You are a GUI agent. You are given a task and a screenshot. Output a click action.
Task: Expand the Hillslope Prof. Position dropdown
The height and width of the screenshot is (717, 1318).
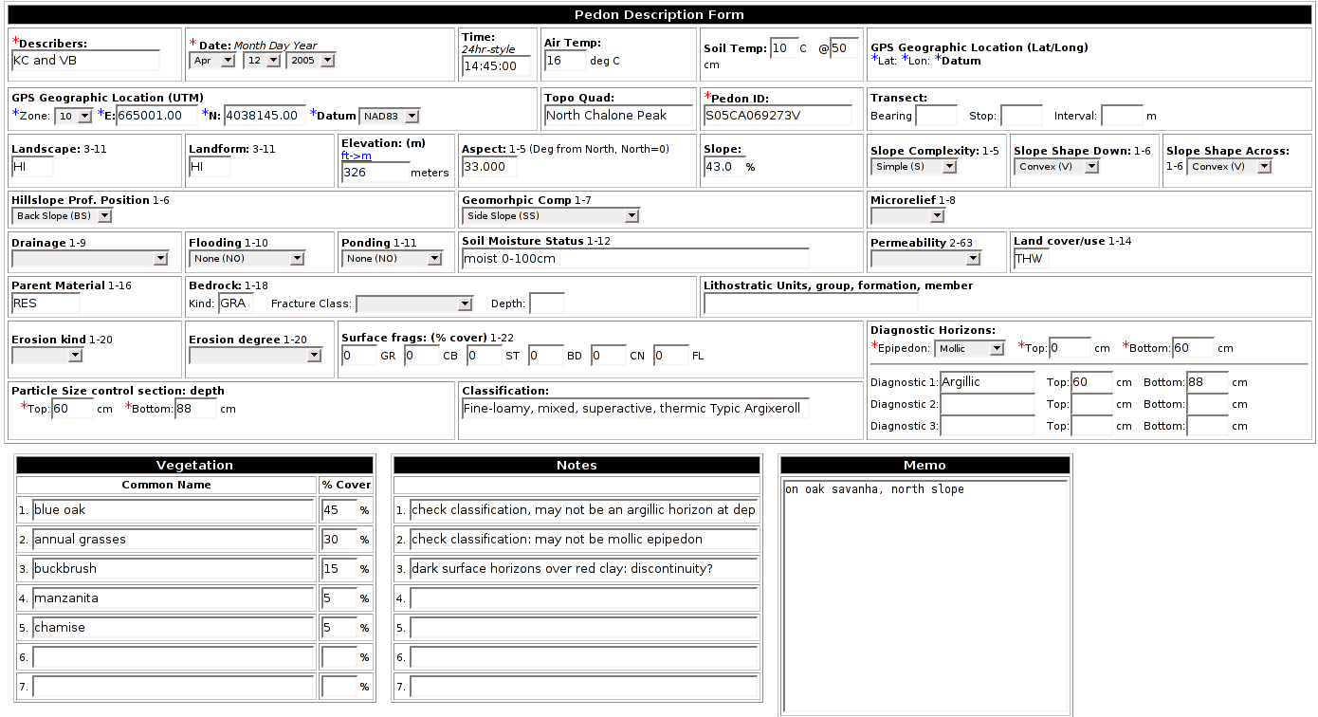point(62,216)
